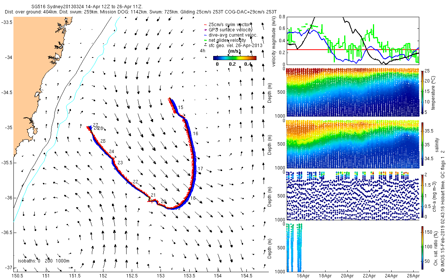Click latitude tick '-33.5' on the map axis
Screen dimensions: 448x280
coord(6,22)
